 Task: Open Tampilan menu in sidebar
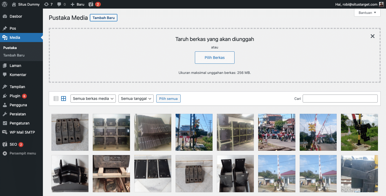coord(21,87)
